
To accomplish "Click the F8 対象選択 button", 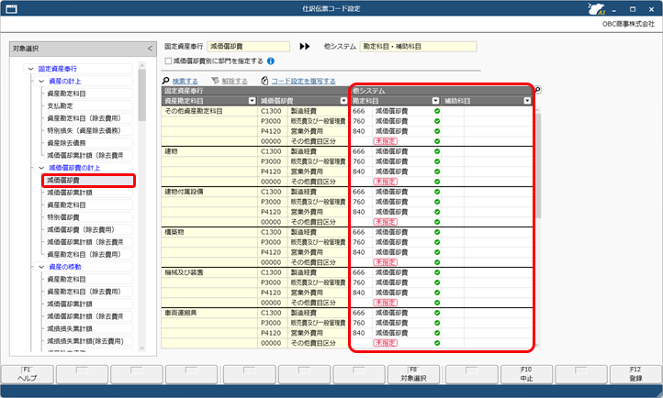I will tap(413, 374).
